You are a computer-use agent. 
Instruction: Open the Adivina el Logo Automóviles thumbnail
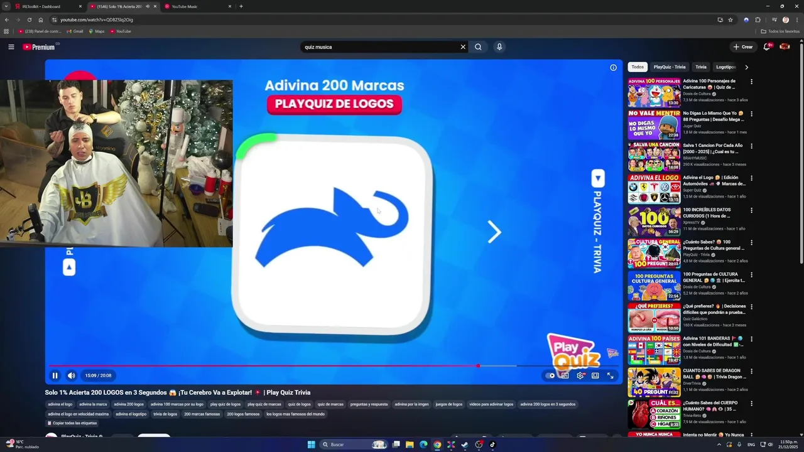click(654, 189)
